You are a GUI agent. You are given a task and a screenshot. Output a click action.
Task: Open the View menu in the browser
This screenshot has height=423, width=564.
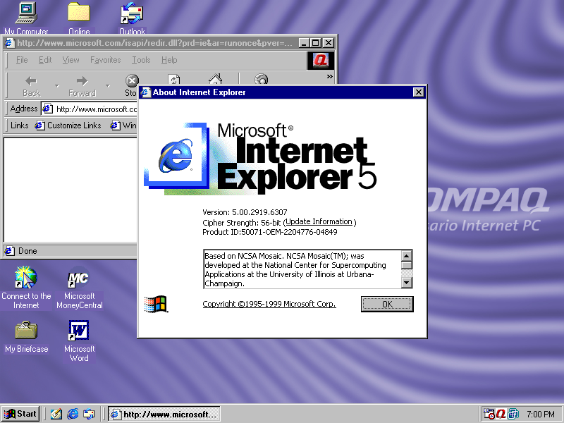70,60
